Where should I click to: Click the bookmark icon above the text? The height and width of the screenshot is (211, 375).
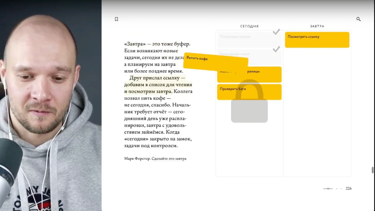(117, 19)
